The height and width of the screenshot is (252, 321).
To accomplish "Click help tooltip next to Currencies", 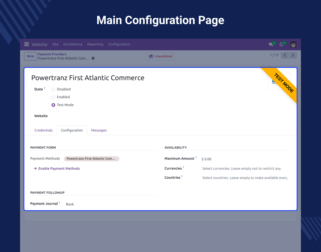I will point(183,167).
